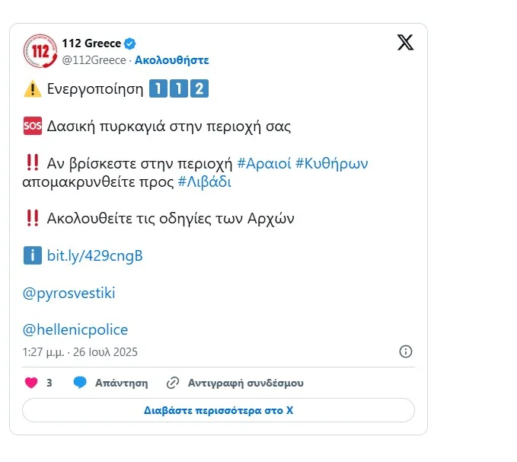517x462 pixels.
Task: Click the copy link chain icon
Action: (x=173, y=383)
